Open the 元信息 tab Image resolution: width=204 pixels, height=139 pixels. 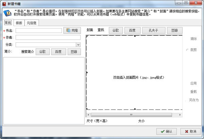tap(32, 23)
